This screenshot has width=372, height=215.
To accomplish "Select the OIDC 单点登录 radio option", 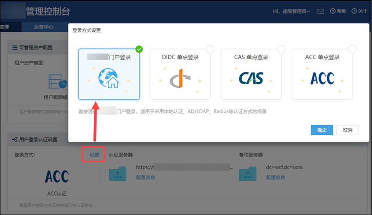I will [210, 49].
